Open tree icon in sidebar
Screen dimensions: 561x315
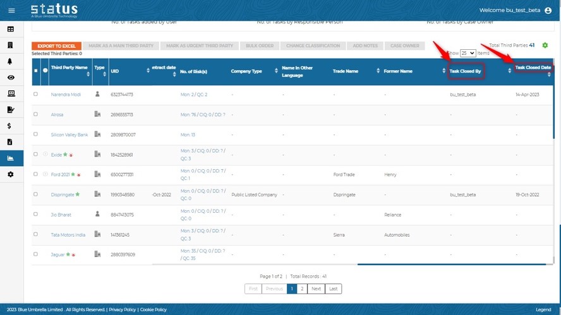[x=10, y=61]
